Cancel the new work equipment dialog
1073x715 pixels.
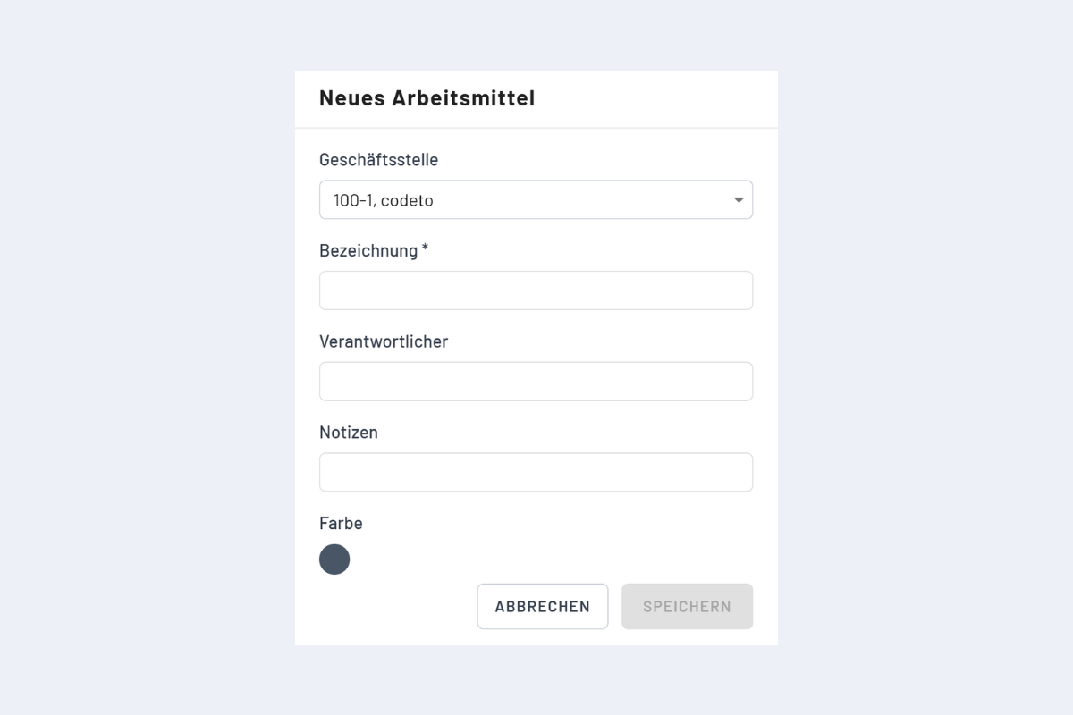[542, 606]
